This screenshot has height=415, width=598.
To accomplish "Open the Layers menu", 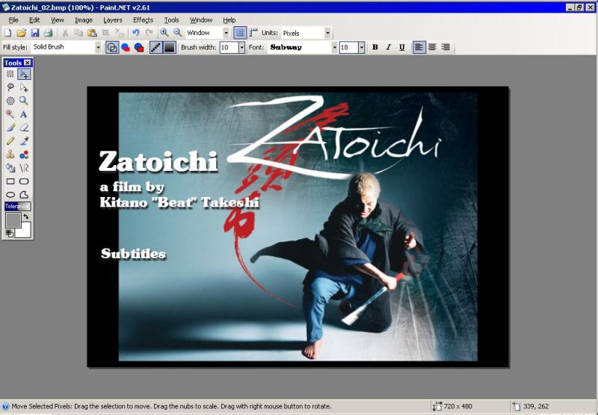I will pos(113,20).
